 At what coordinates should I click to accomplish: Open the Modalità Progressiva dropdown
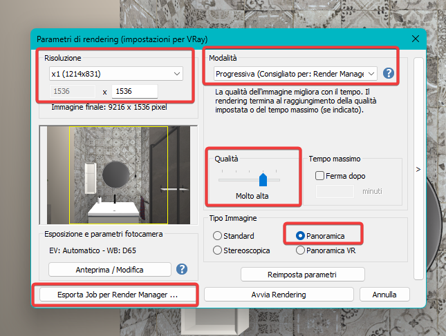coord(295,74)
